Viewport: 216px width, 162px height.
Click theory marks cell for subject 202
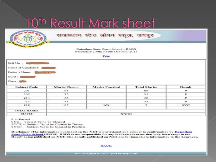click(66, 94)
